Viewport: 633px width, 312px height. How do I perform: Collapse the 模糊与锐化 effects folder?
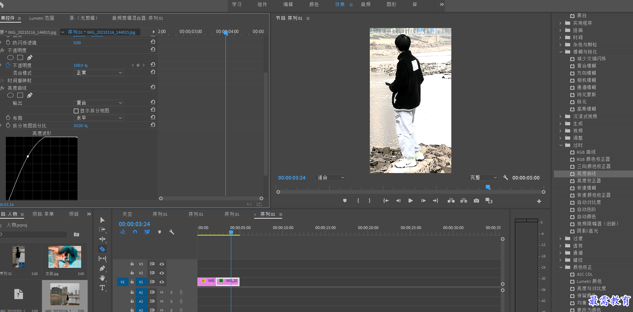pos(561,52)
